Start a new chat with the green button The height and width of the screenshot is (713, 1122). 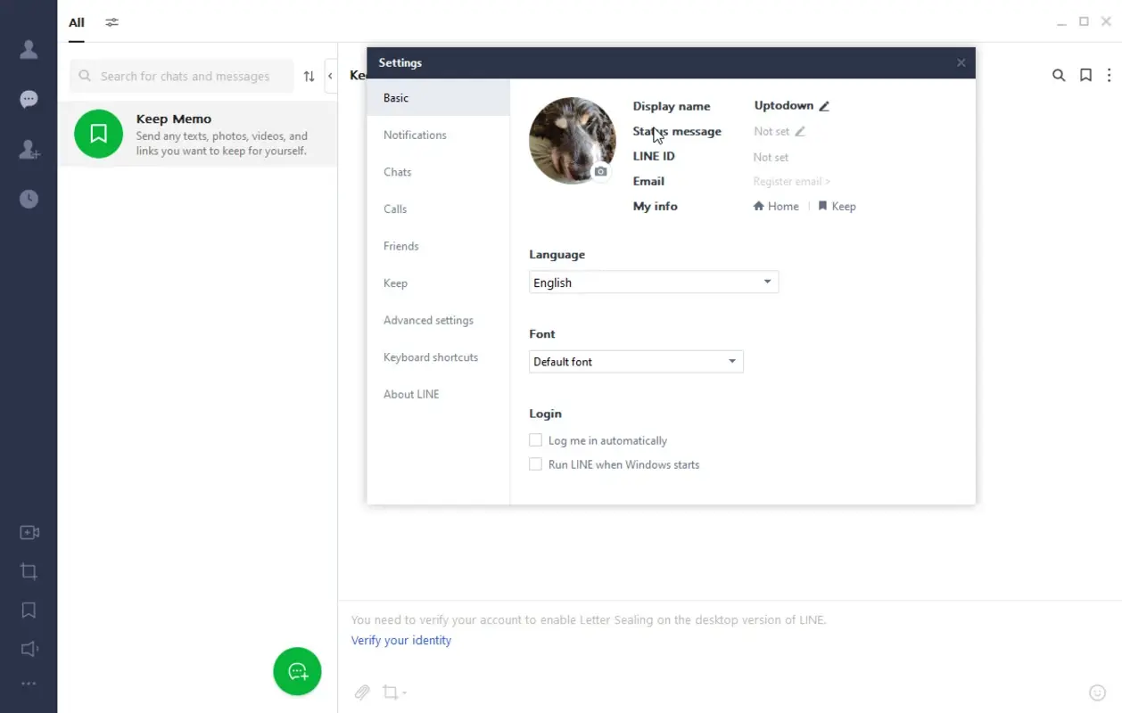[297, 671]
